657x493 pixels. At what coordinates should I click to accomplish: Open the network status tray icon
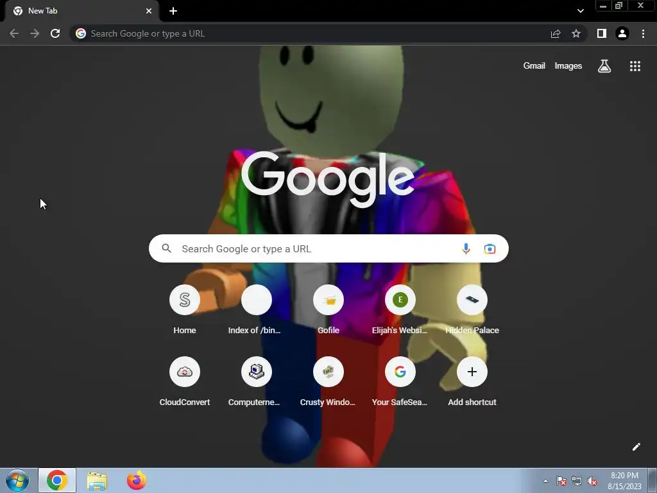point(577,481)
